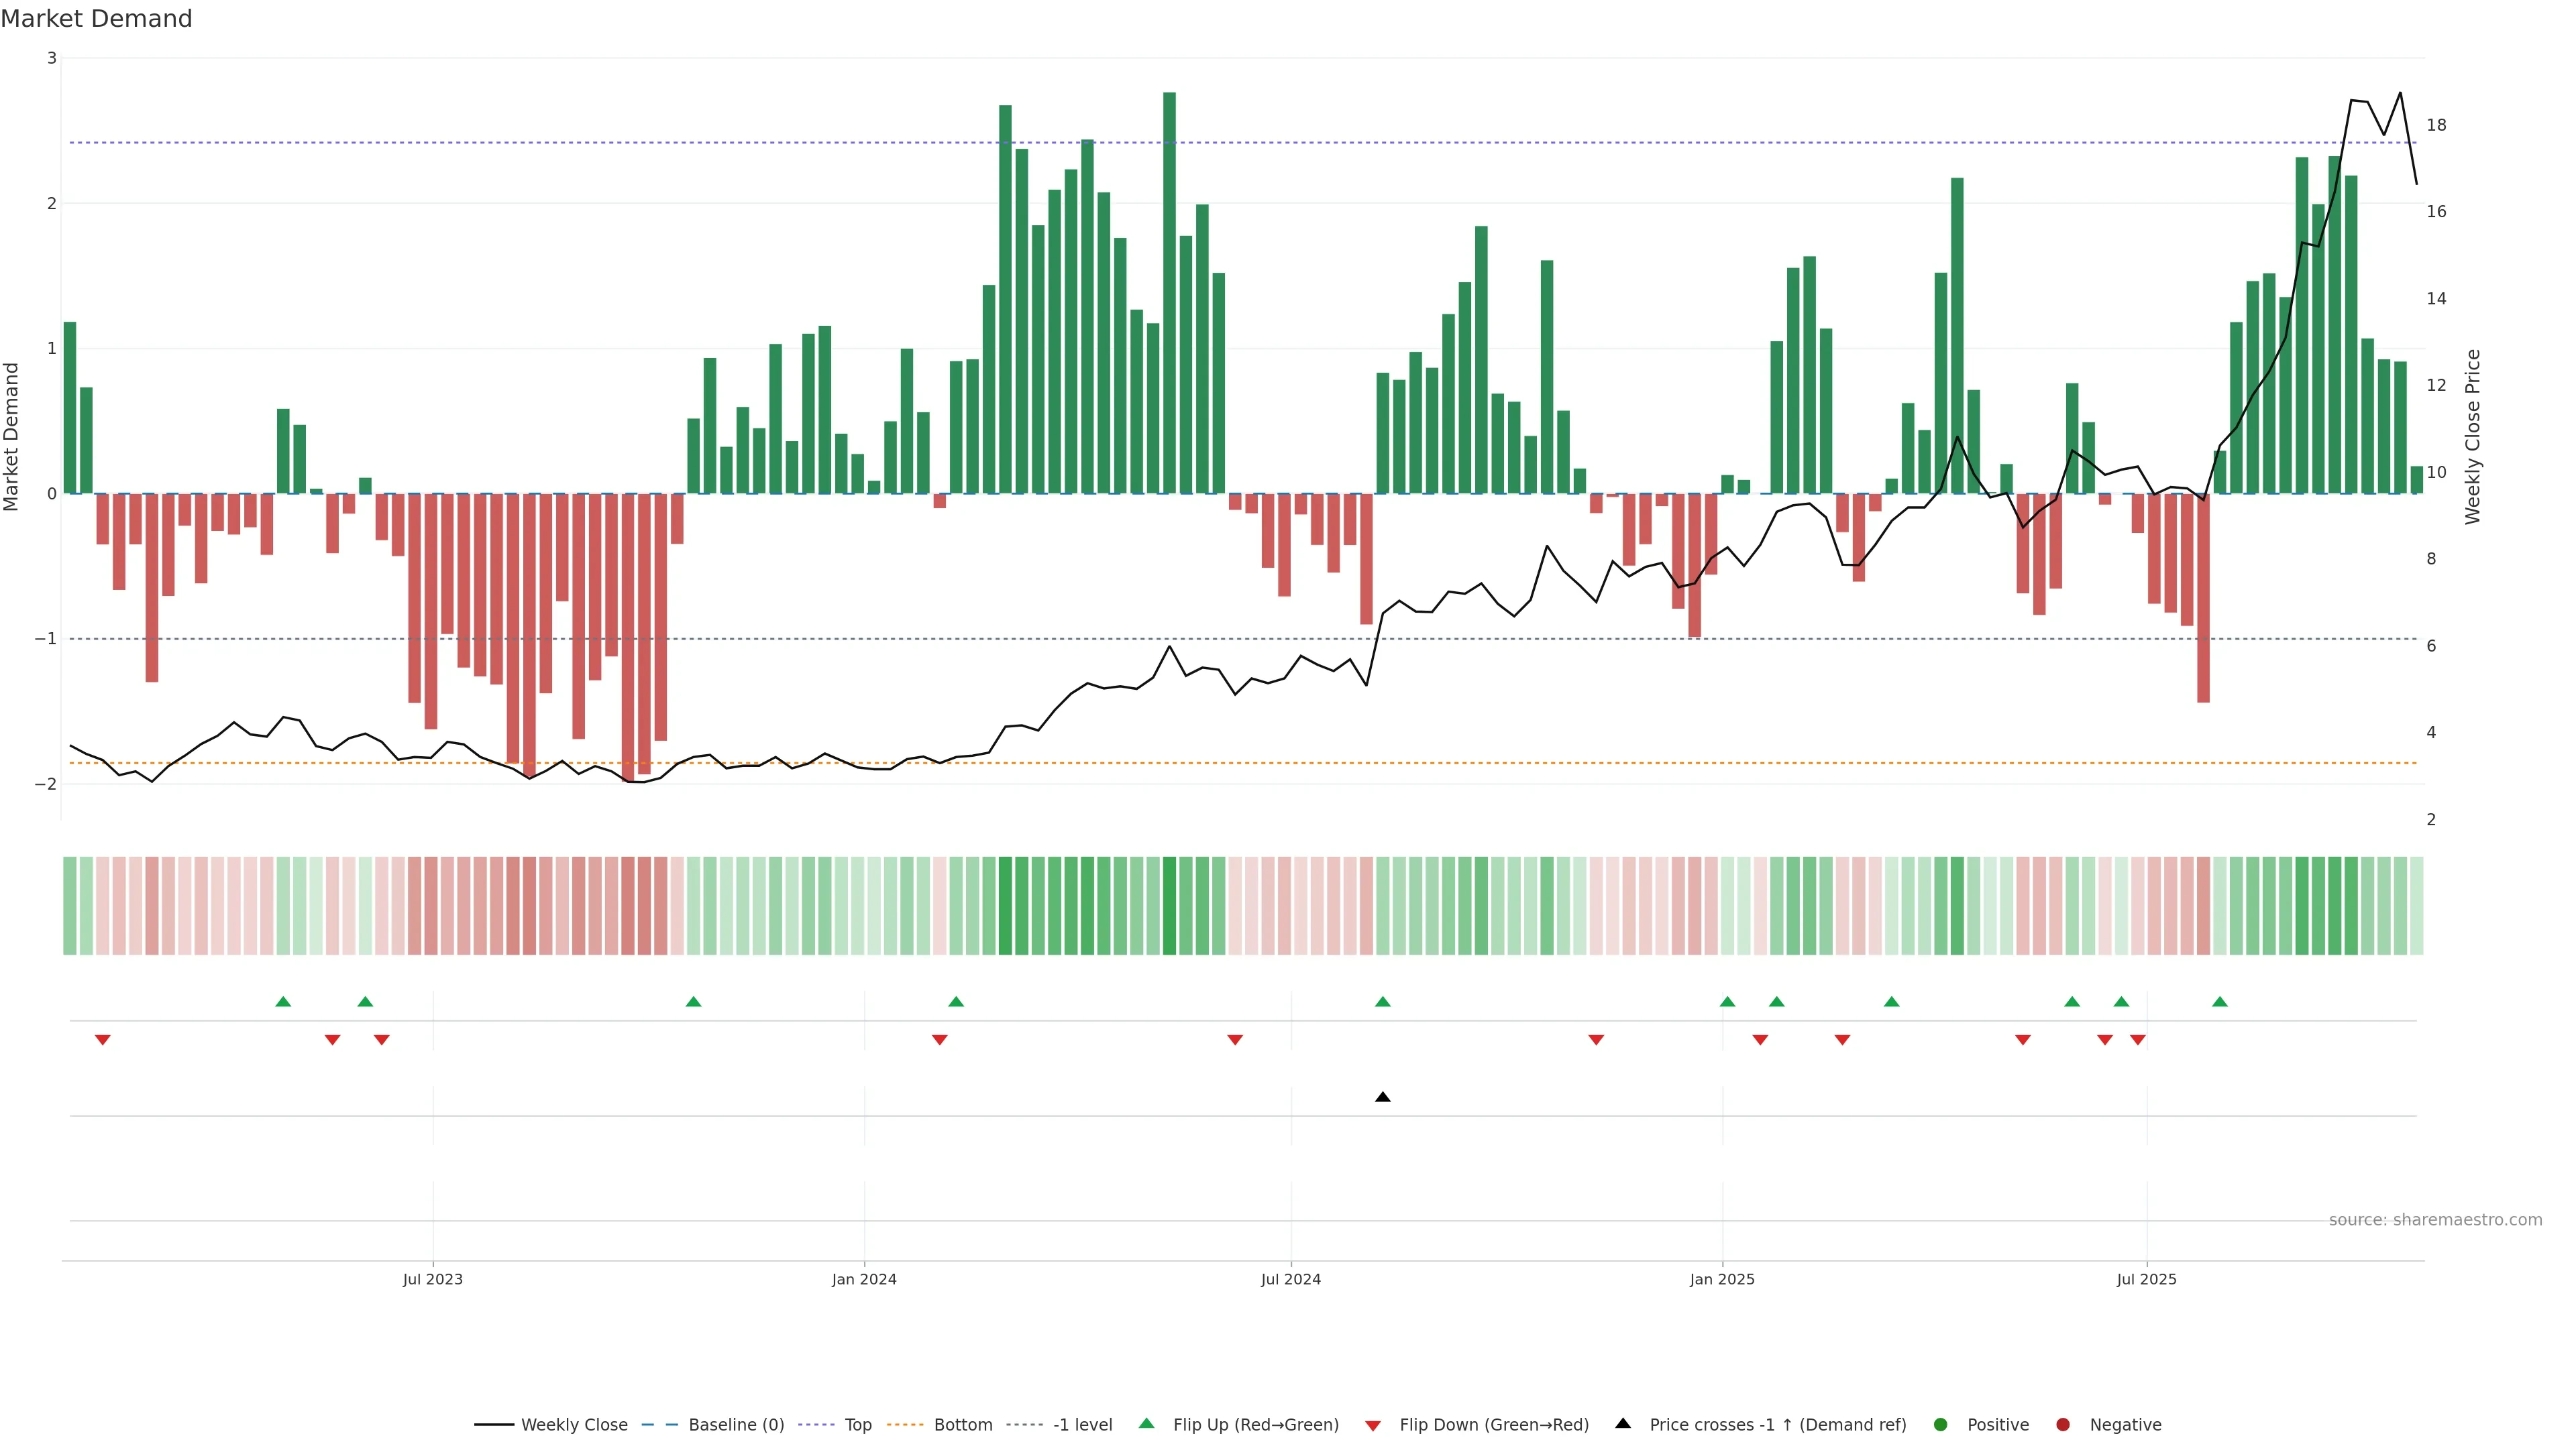Click the red Negative legend dot

[x=2063, y=1425]
